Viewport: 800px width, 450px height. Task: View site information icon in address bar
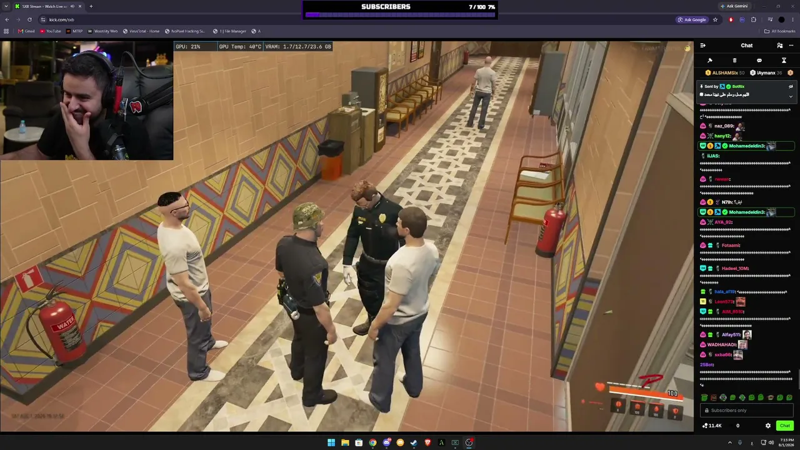tap(43, 19)
